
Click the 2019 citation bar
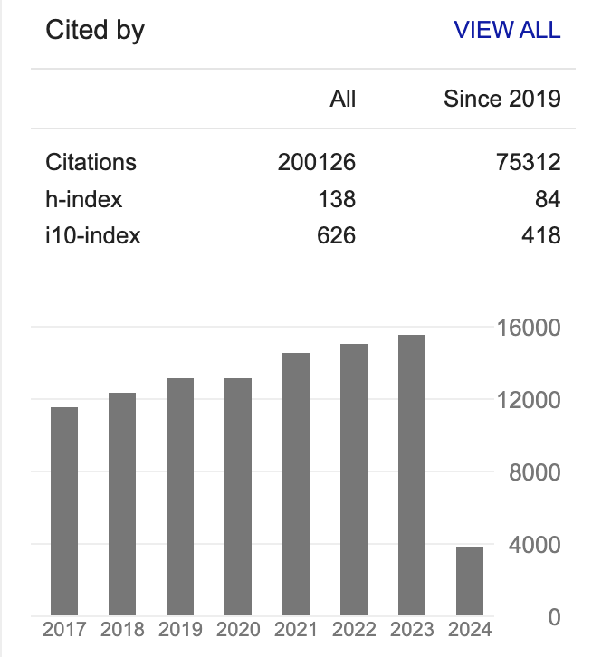click(x=180, y=497)
